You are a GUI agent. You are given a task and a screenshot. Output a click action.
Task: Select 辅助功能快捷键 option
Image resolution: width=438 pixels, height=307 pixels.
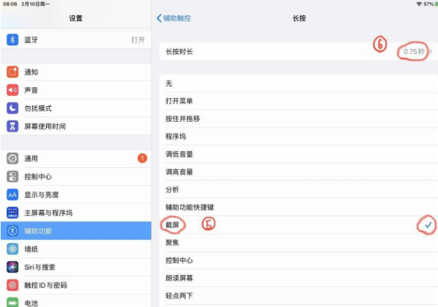click(298, 207)
